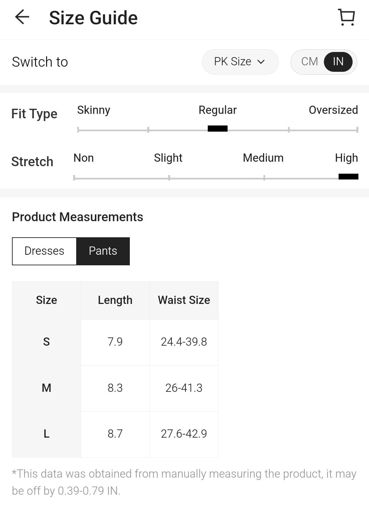
Task: Click the Skinny fit label
Action: [x=94, y=110]
